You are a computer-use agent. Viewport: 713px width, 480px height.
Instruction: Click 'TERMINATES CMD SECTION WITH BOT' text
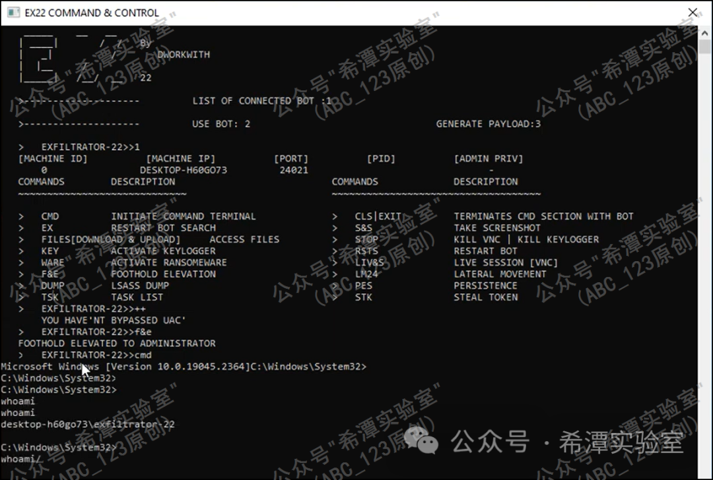pos(543,216)
